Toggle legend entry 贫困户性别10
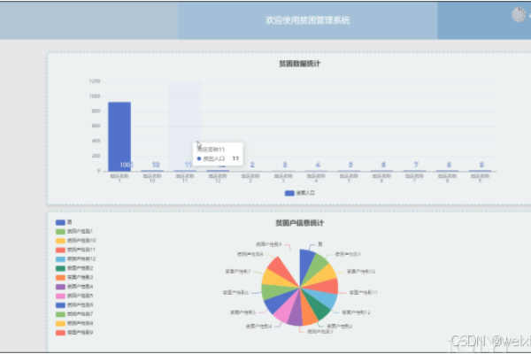The width and height of the screenshot is (531, 354). click(x=75, y=241)
